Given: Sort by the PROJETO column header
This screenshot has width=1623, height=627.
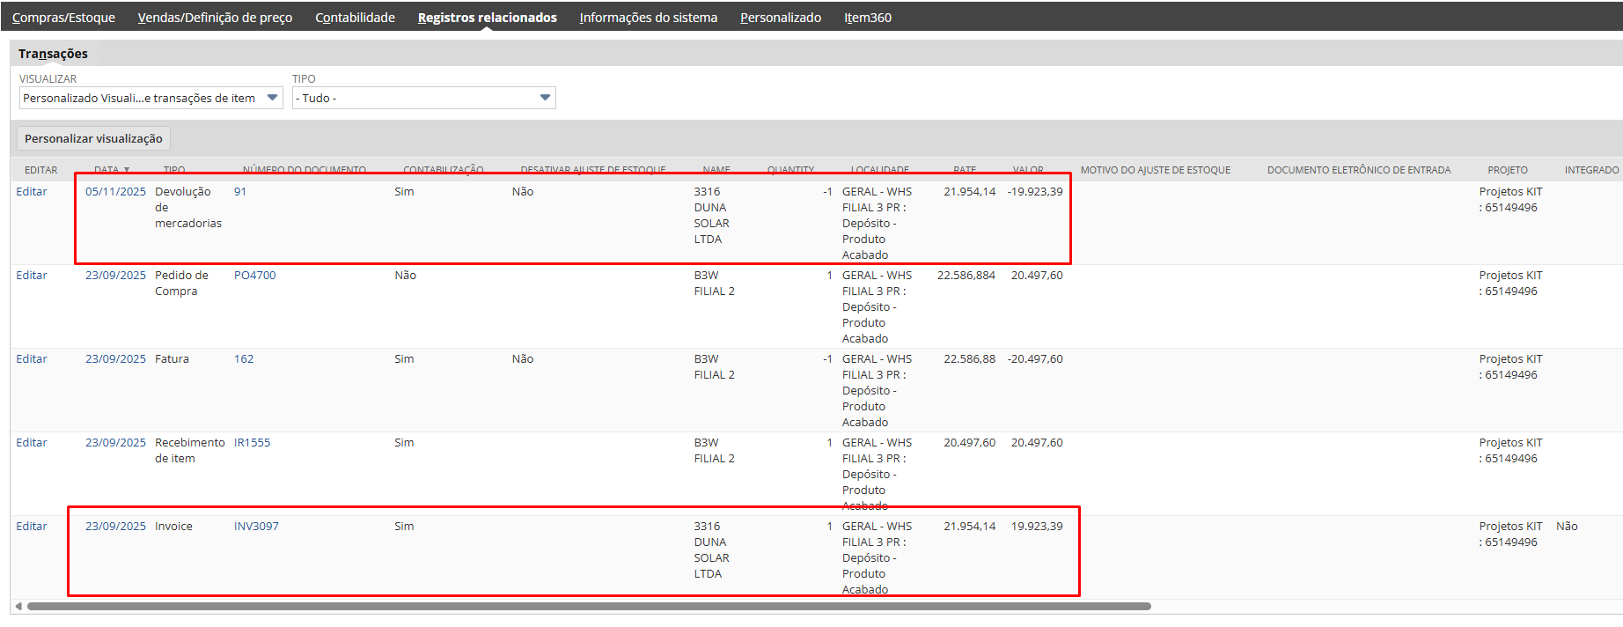Looking at the screenshot, I should 1507,170.
